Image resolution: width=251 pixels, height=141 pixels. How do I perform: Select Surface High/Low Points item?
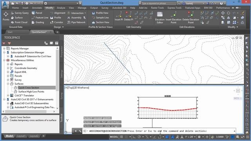pyautogui.click(x=31, y=92)
